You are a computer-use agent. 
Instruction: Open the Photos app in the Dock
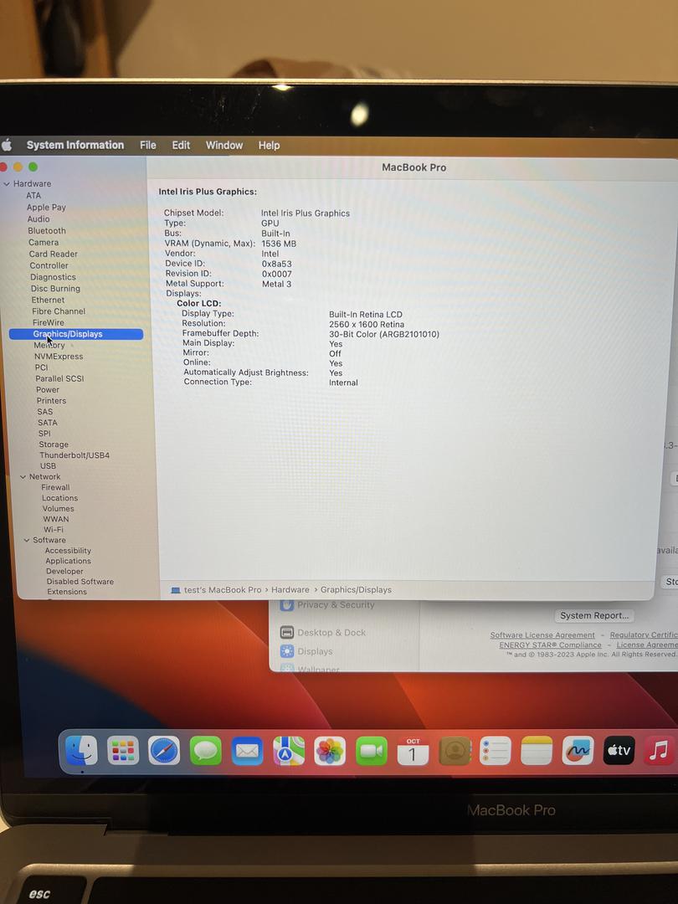[330, 751]
